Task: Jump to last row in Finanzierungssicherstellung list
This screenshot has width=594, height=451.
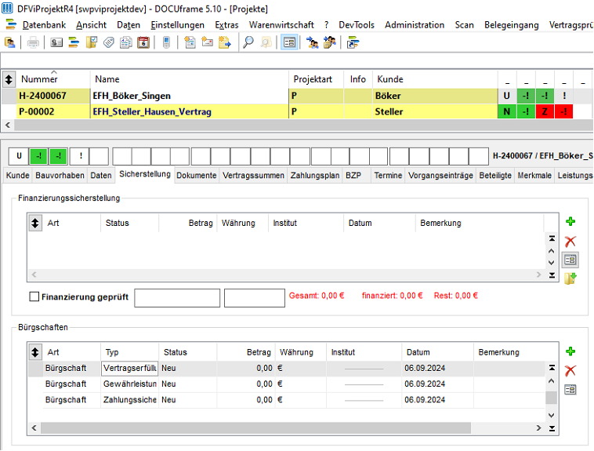Action: pos(552,275)
